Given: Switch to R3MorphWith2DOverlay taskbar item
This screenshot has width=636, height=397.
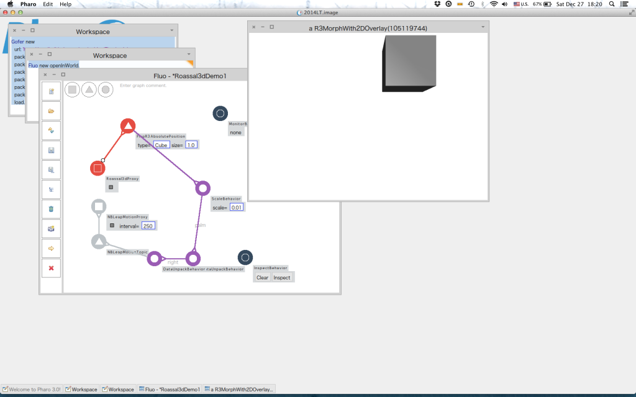Looking at the screenshot, I should tap(239, 390).
